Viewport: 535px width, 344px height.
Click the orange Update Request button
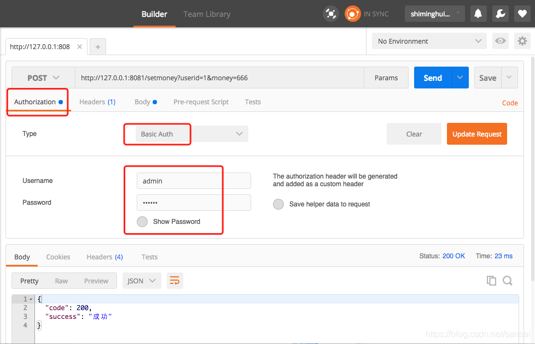point(476,134)
